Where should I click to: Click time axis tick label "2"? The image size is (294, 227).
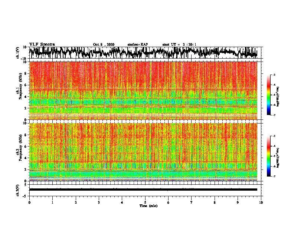point(76,203)
